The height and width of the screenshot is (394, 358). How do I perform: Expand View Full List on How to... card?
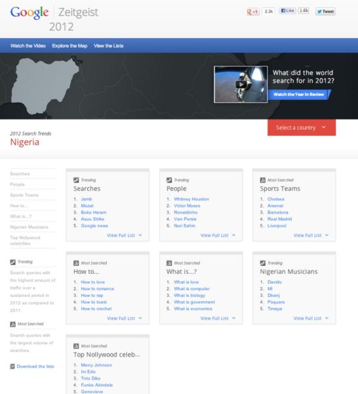pyautogui.click(x=125, y=318)
